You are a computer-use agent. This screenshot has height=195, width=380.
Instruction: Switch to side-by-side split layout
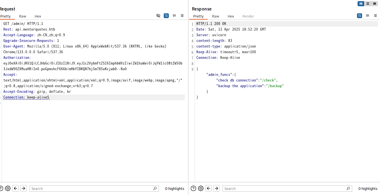(361, 4)
